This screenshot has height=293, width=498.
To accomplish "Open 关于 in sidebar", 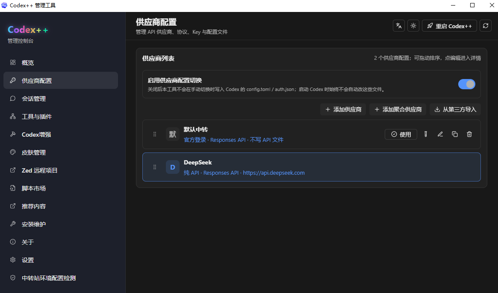I will coord(61,242).
